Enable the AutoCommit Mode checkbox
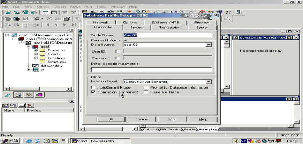 tap(93, 87)
